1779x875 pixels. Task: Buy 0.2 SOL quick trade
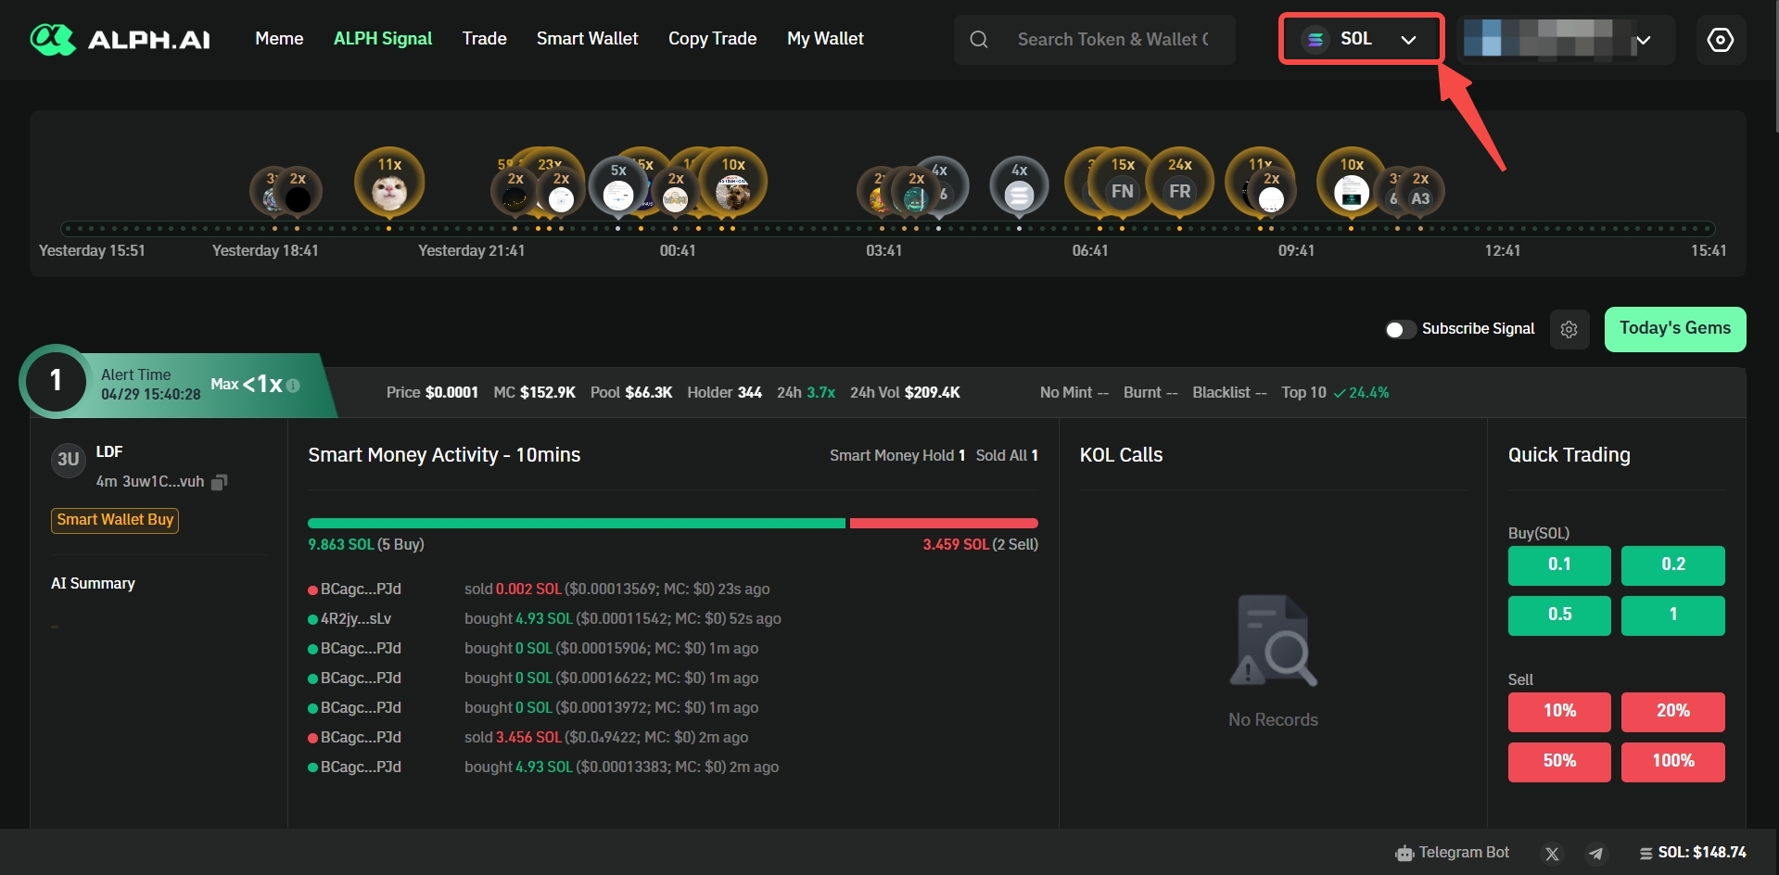point(1672,565)
